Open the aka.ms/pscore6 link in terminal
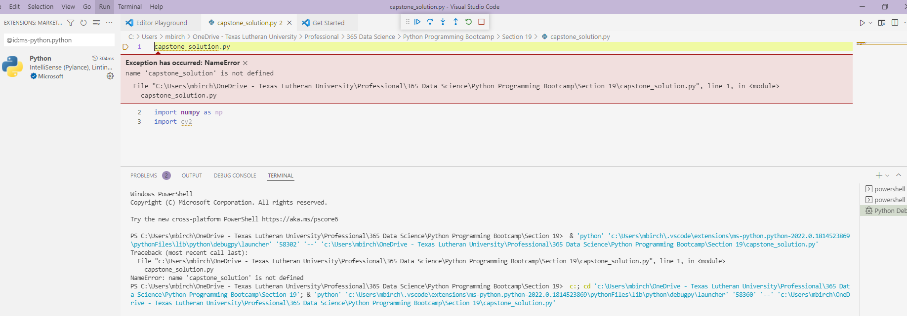The height and width of the screenshot is (316, 907). click(300, 219)
